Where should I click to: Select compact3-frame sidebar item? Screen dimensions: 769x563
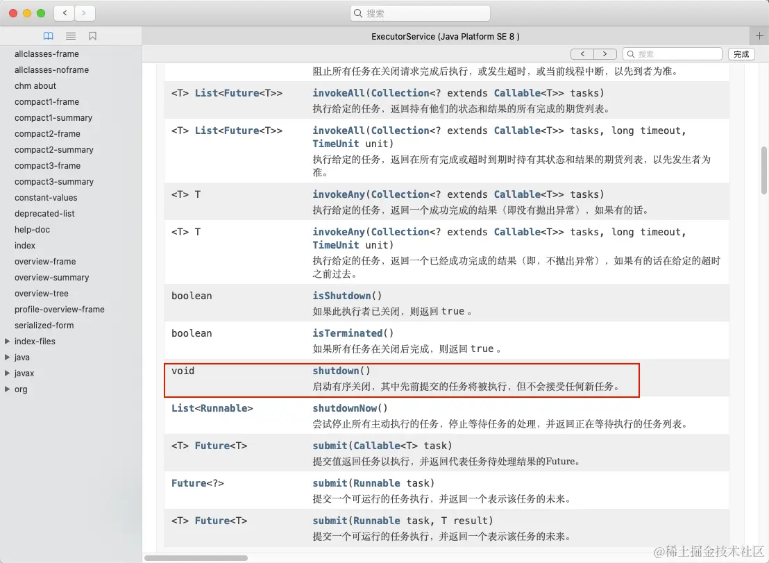pos(48,165)
